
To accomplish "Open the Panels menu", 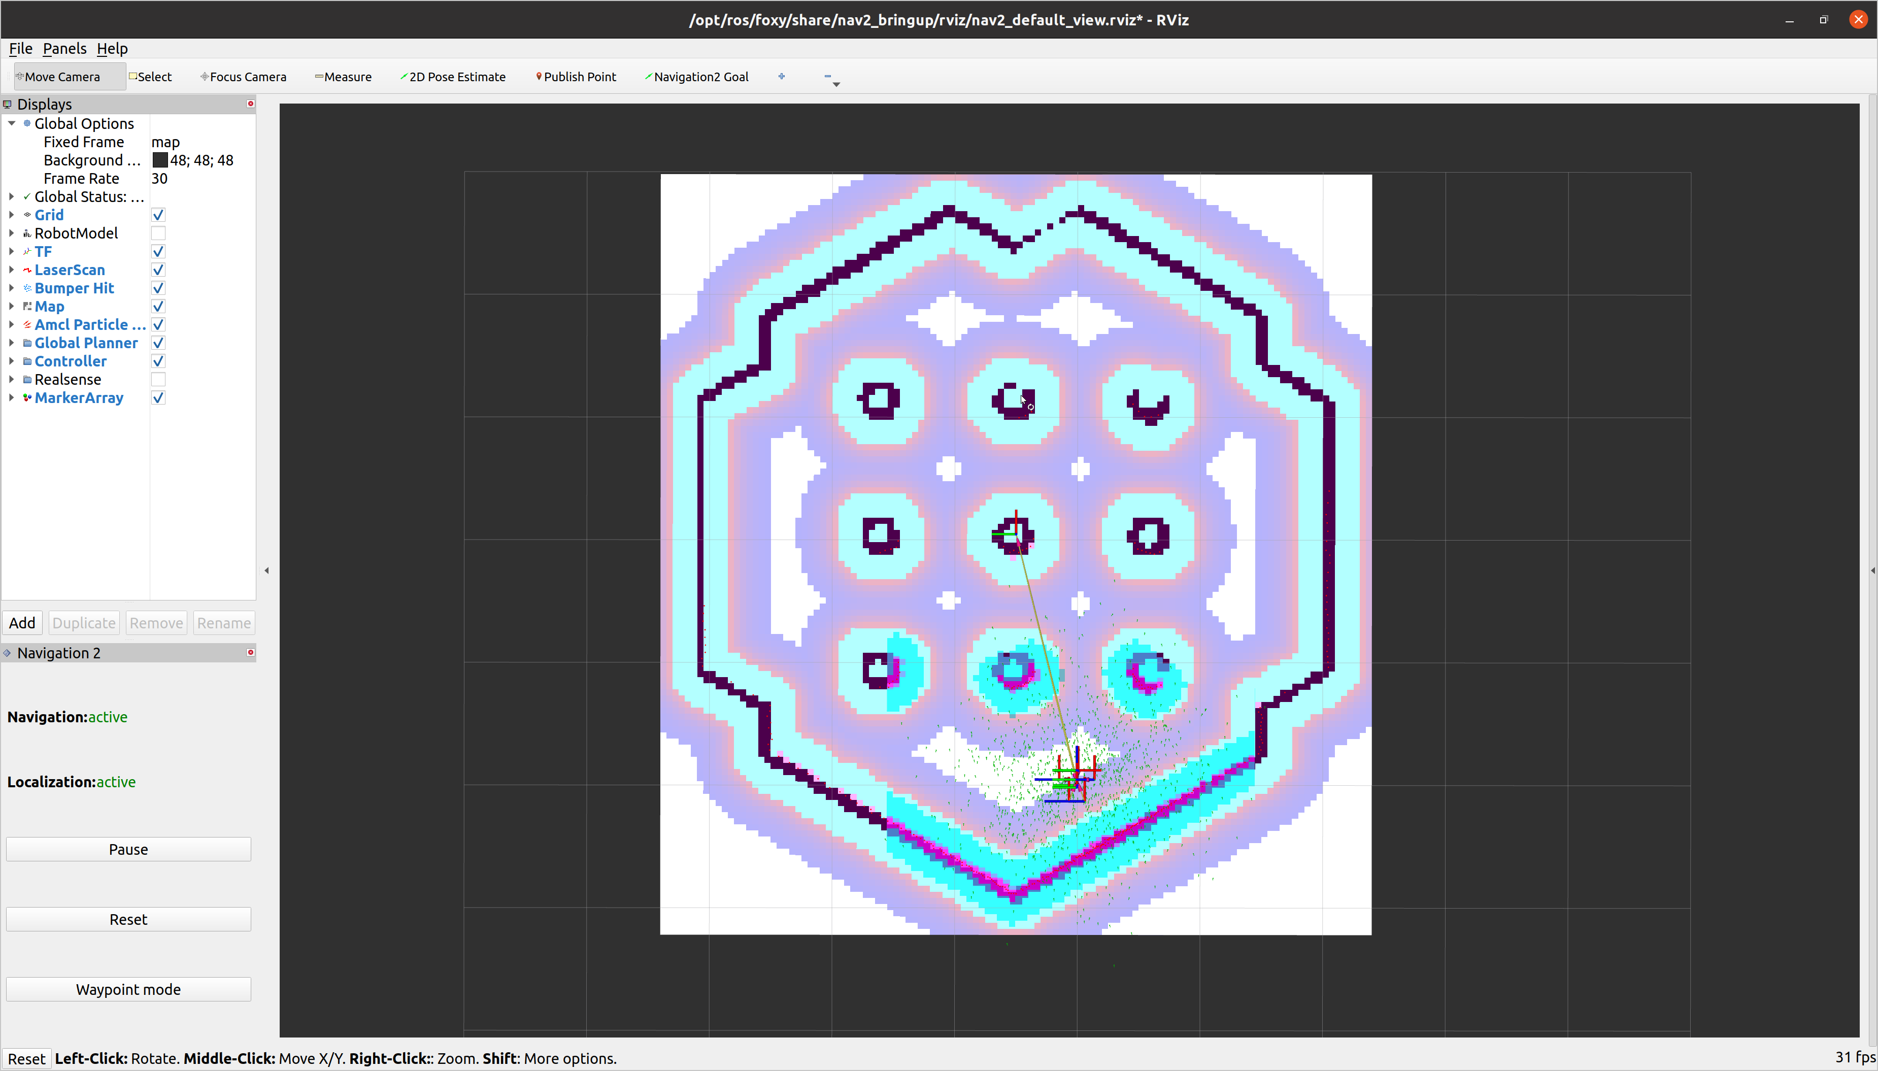I will point(64,48).
